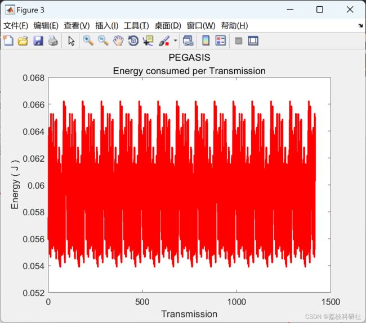
Task: Save figure with floppy disk icon
Action: coord(38,41)
